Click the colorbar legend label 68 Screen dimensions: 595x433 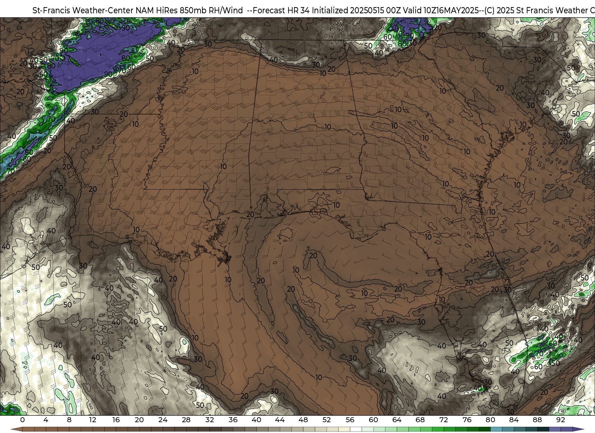(x=420, y=420)
